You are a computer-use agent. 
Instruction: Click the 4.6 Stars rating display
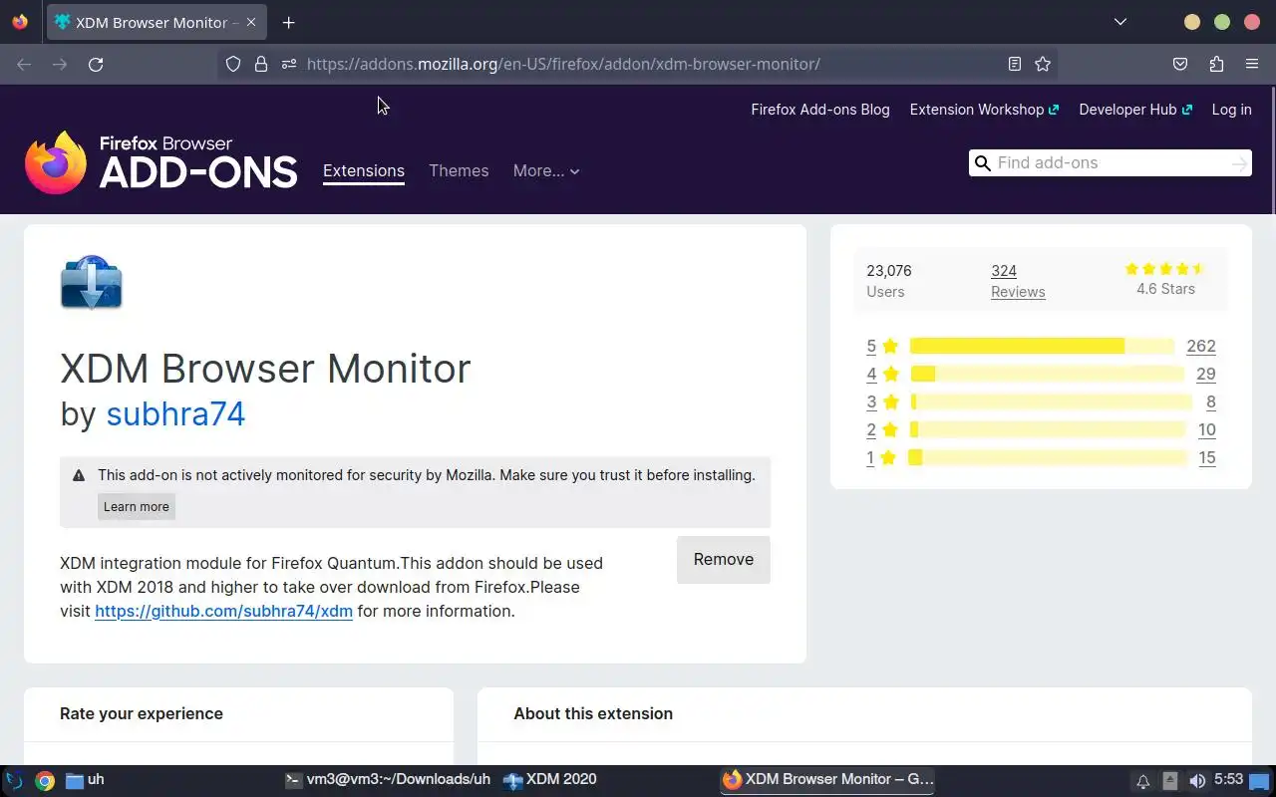click(1165, 279)
